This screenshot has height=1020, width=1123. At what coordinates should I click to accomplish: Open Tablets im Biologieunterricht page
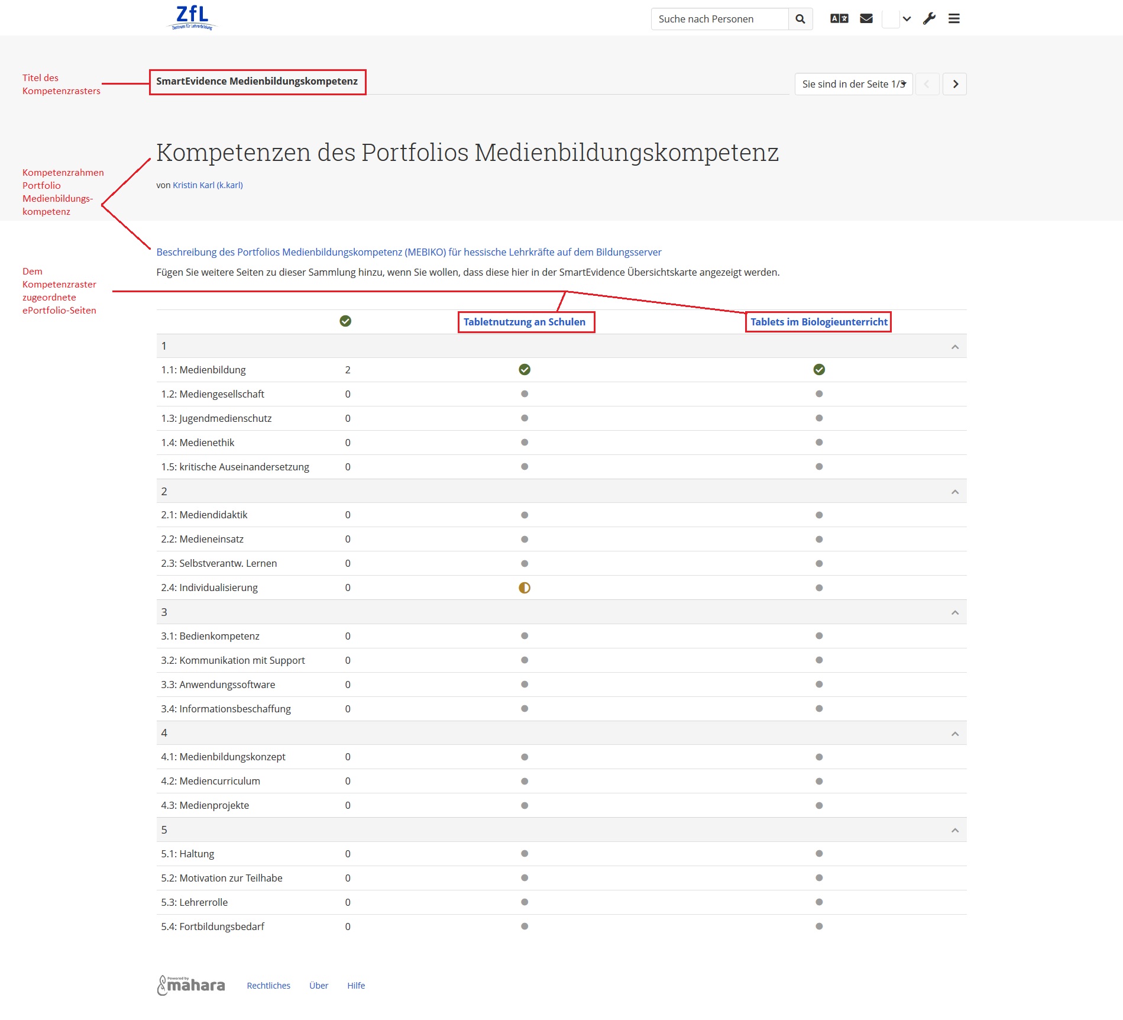tap(819, 322)
